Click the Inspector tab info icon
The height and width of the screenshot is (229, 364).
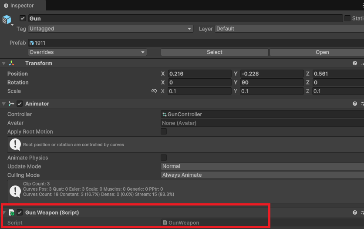[6, 6]
